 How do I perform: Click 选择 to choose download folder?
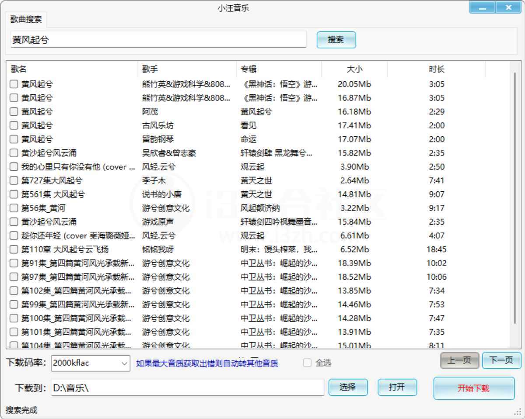348,387
